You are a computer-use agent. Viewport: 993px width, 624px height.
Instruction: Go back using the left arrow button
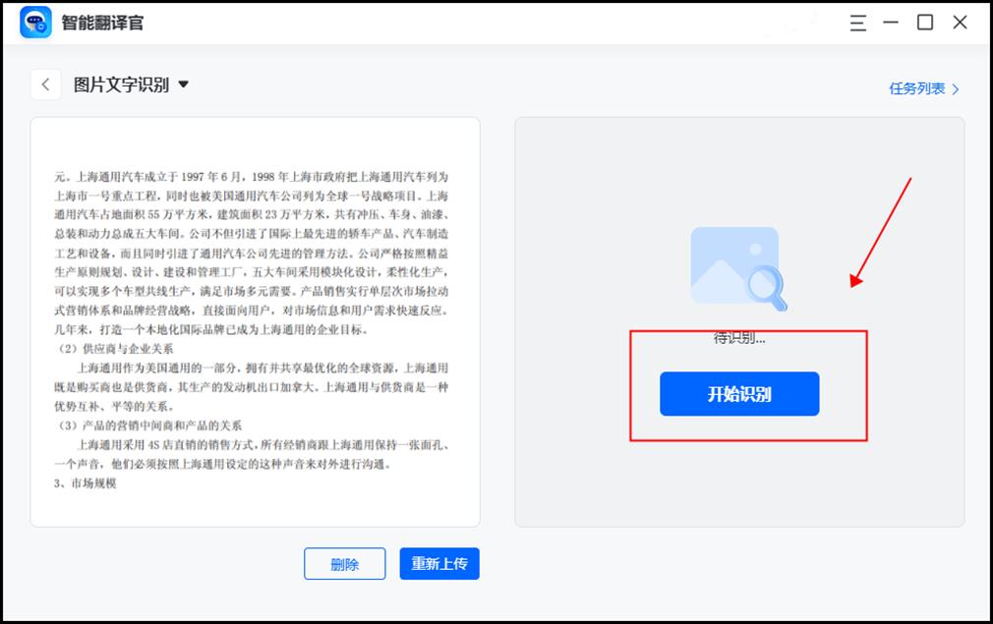(x=45, y=85)
